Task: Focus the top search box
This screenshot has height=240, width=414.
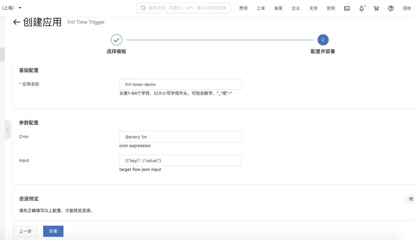Action: (184, 8)
